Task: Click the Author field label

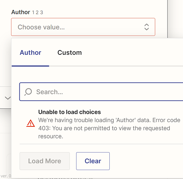Action: tap(21, 12)
